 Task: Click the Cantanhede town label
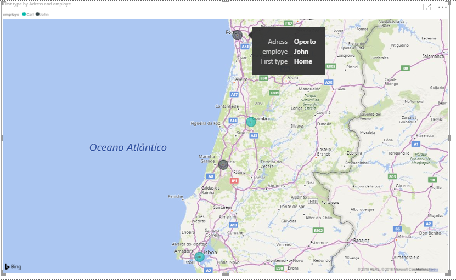click(227, 106)
